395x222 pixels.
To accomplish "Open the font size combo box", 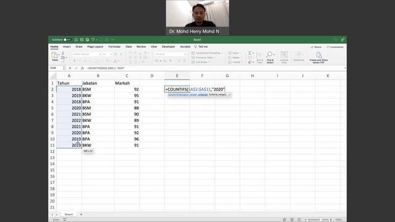I will (x=107, y=54).
